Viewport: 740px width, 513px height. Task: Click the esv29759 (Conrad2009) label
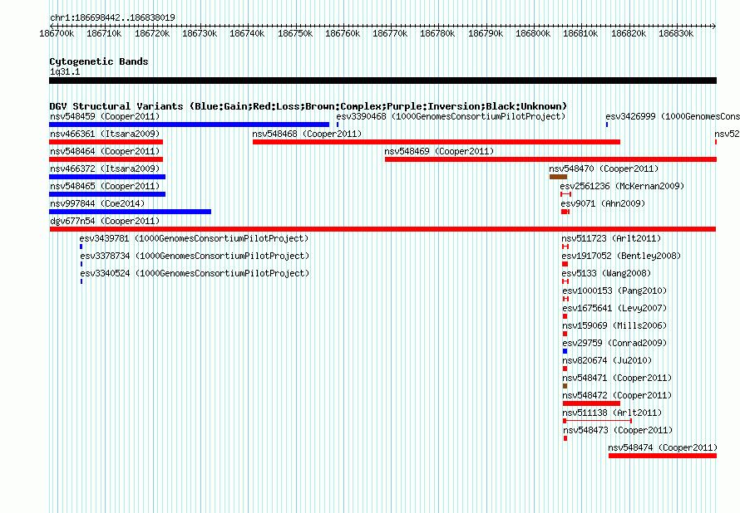[614, 343]
